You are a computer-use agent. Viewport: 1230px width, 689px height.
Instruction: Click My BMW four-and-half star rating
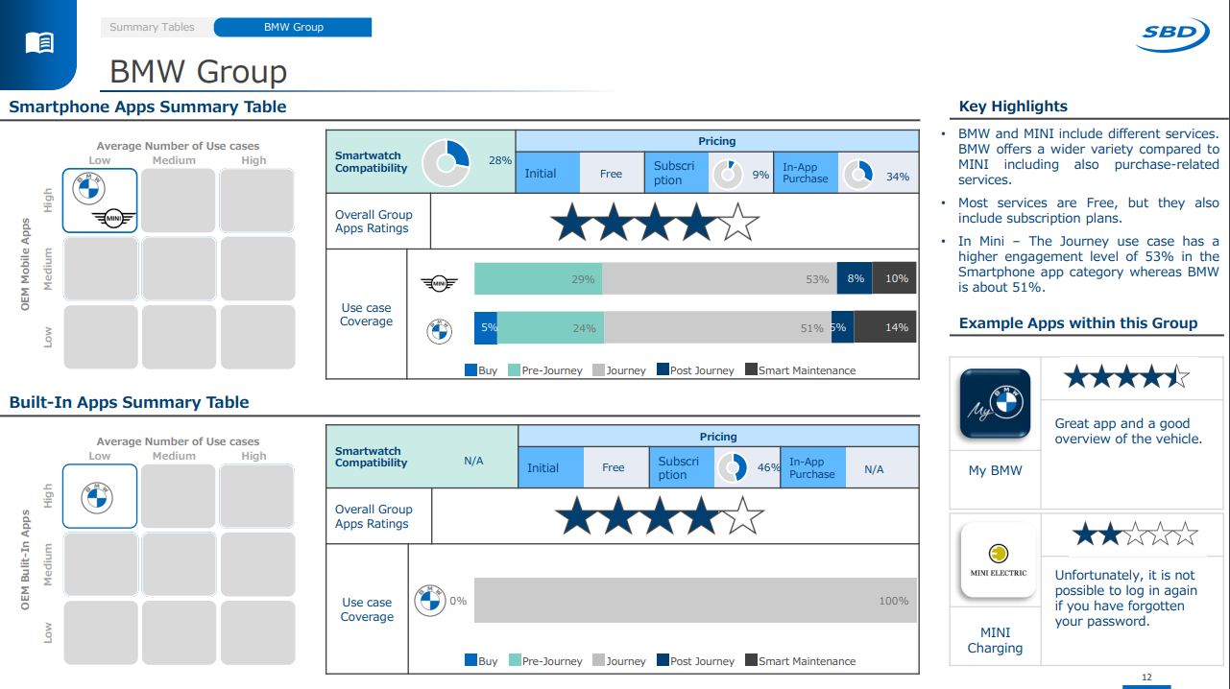click(1126, 377)
